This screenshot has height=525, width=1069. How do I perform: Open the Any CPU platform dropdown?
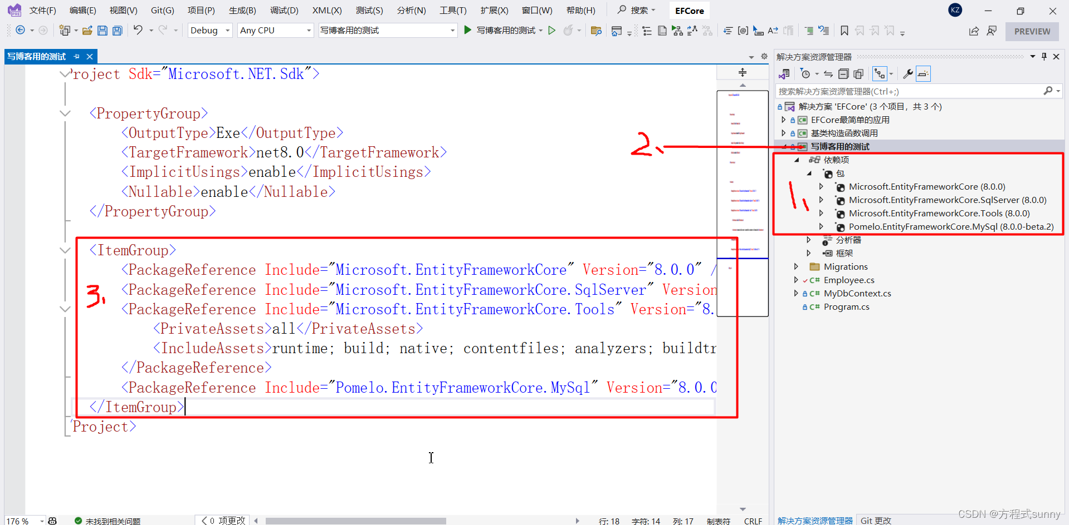pos(275,31)
